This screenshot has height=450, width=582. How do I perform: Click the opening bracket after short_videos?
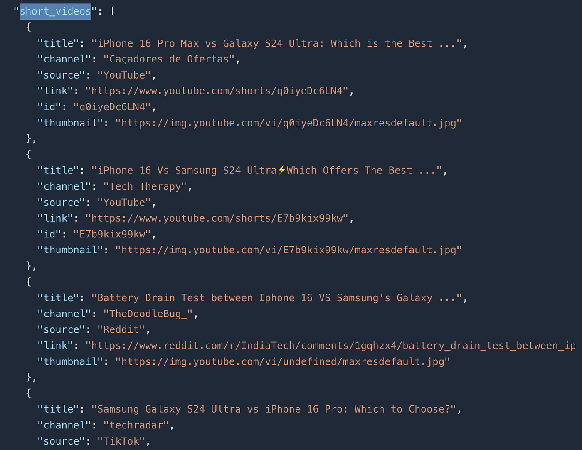113,11
